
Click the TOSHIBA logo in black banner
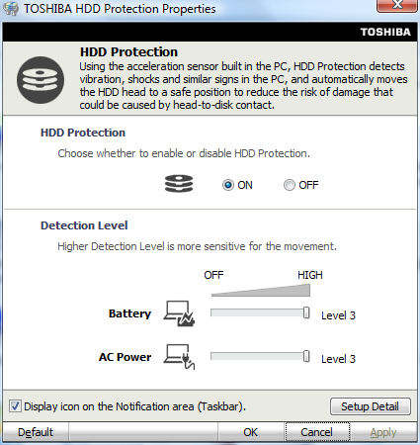385,32
